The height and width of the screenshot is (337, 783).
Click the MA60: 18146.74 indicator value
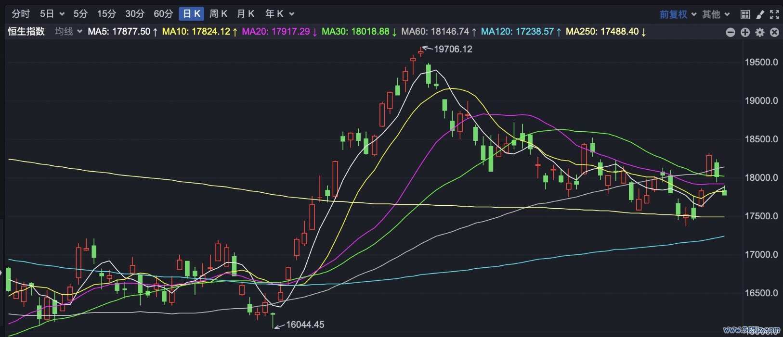[439, 32]
